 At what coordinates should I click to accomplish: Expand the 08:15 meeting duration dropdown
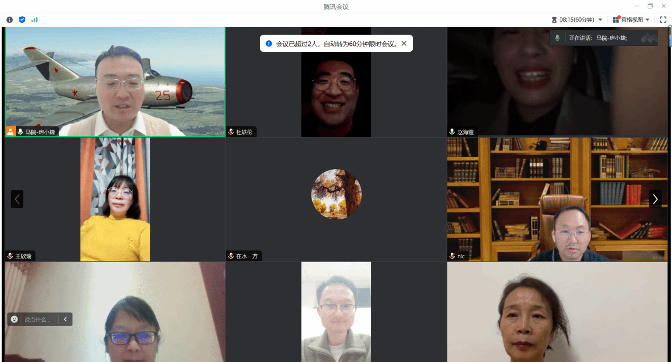coord(600,20)
